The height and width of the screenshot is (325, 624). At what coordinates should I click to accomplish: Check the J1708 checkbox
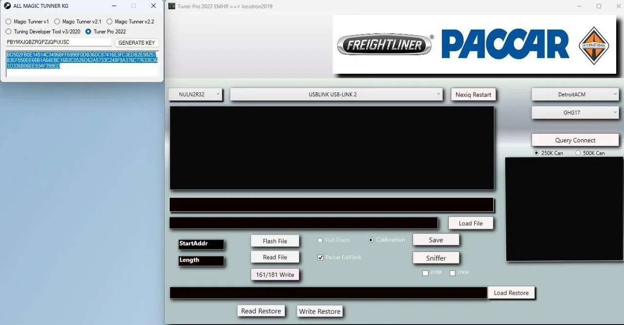pyautogui.click(x=425, y=273)
